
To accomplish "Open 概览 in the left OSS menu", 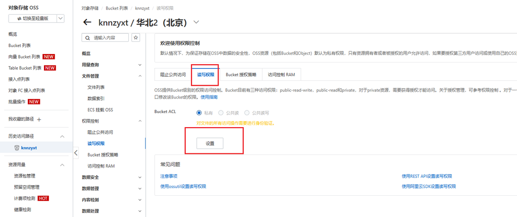I will (x=13, y=34).
